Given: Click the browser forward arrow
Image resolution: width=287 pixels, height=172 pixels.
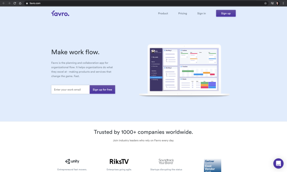Looking at the screenshot, I should point(9,3).
